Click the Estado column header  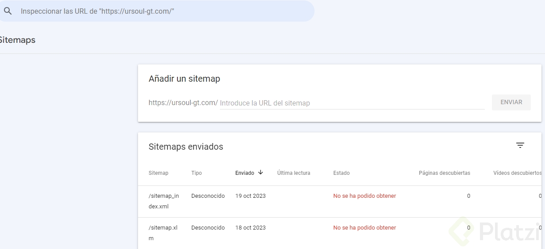pyautogui.click(x=342, y=173)
